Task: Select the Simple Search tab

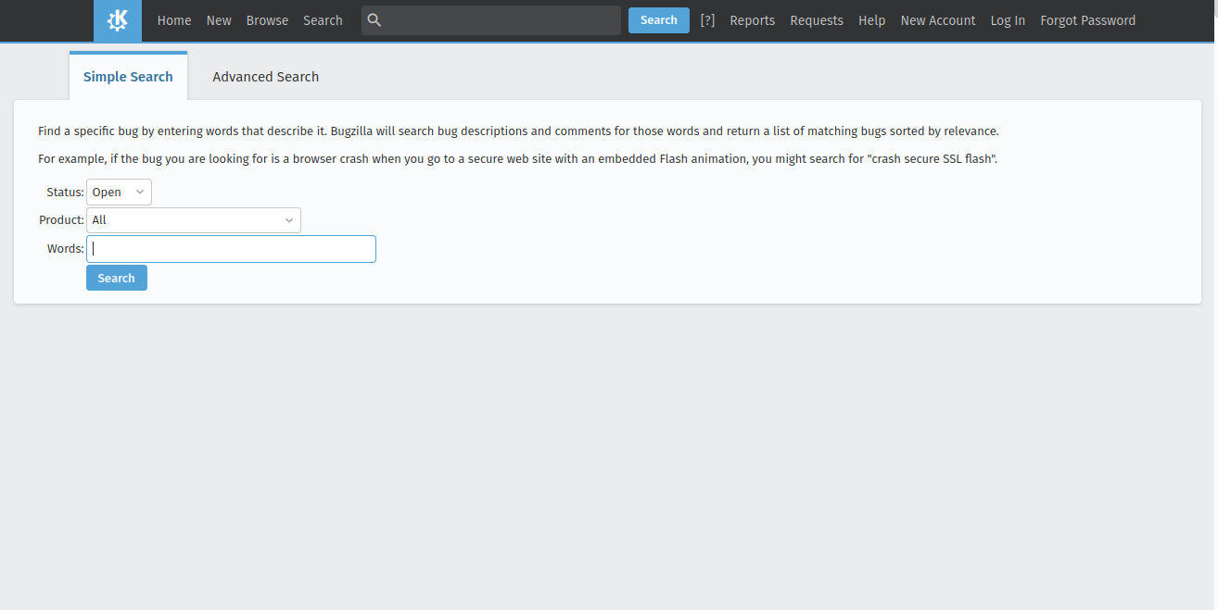Action: pos(128,77)
